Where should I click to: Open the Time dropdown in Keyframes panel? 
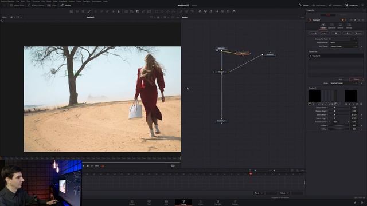tap(259, 193)
